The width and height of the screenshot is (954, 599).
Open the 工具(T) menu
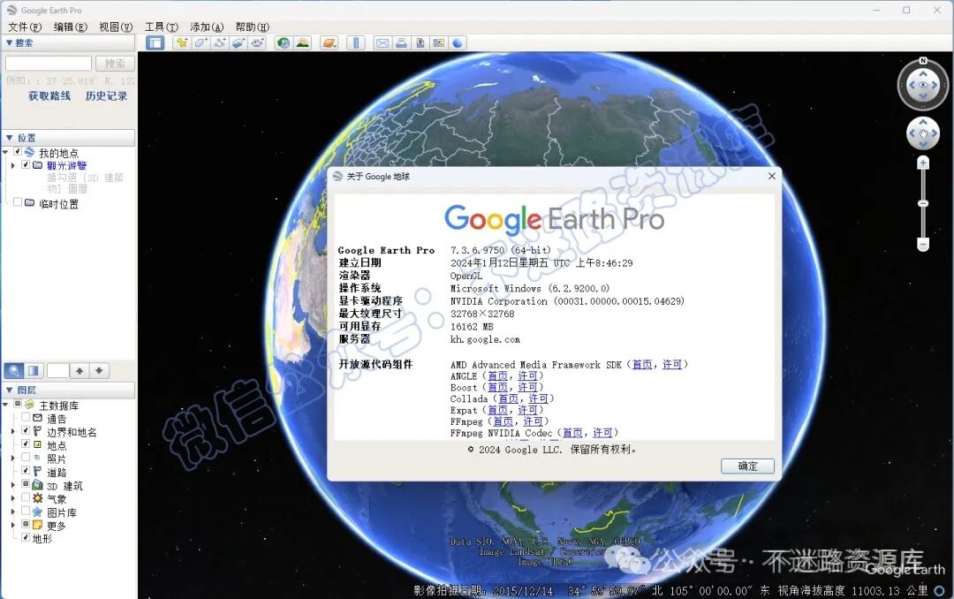click(162, 27)
